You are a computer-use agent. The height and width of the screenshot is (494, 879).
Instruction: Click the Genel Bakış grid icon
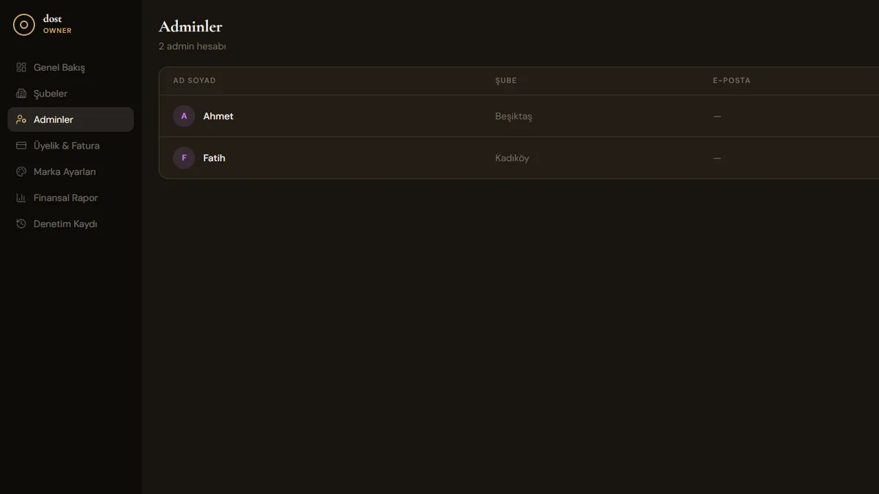[21, 67]
